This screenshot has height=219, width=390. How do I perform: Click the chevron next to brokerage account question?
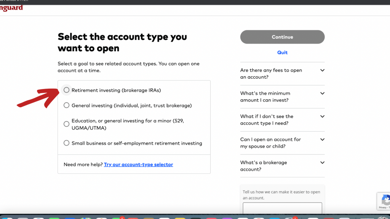pos(322,163)
